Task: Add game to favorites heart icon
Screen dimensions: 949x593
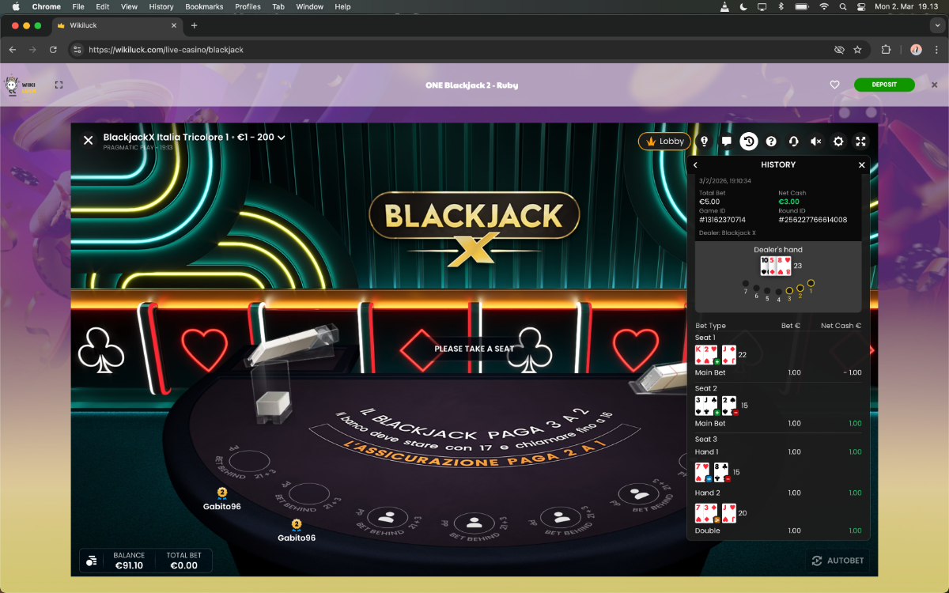Action: click(834, 85)
